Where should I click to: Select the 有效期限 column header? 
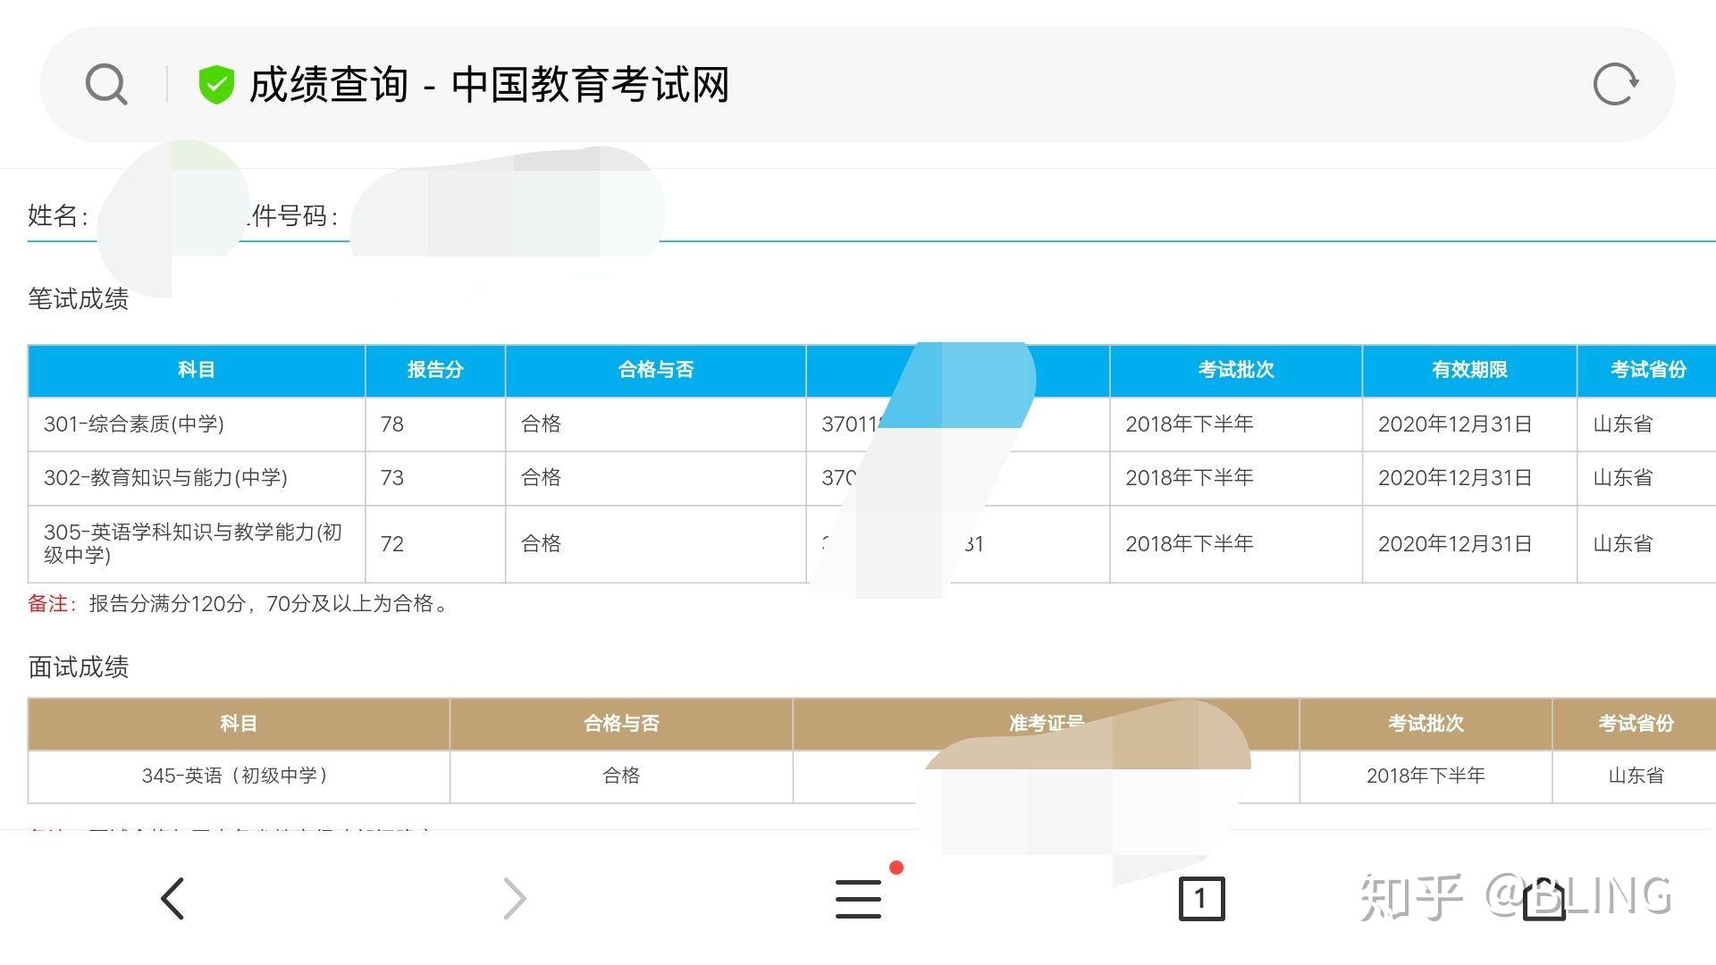1469,370
